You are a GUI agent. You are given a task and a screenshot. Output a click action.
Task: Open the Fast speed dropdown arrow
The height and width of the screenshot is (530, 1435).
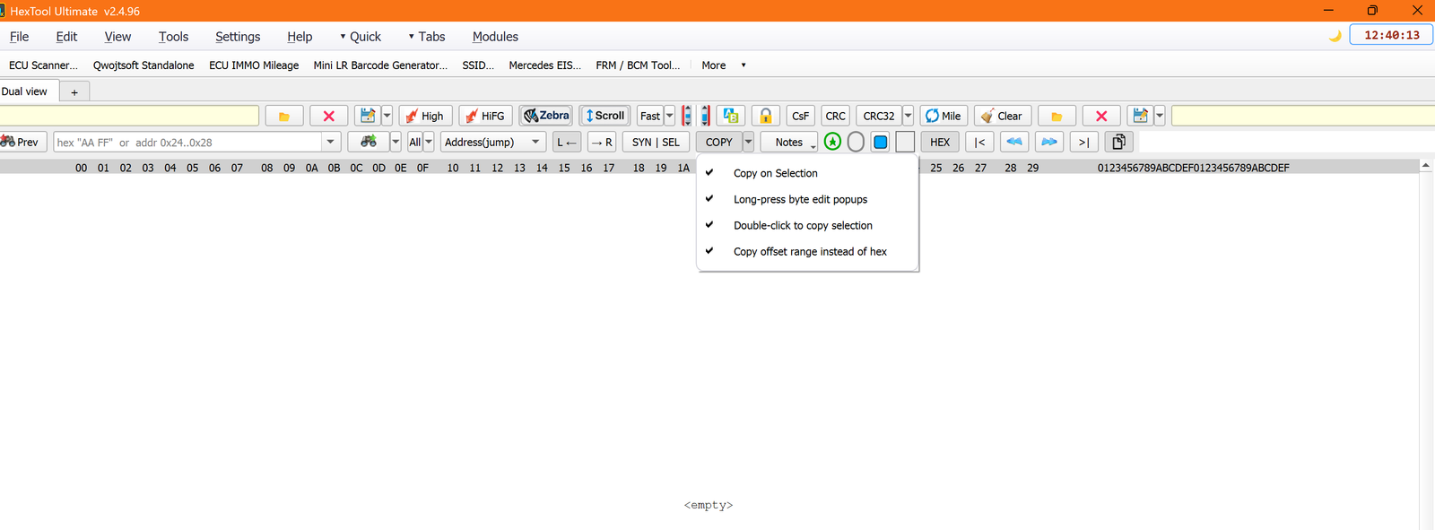click(669, 116)
